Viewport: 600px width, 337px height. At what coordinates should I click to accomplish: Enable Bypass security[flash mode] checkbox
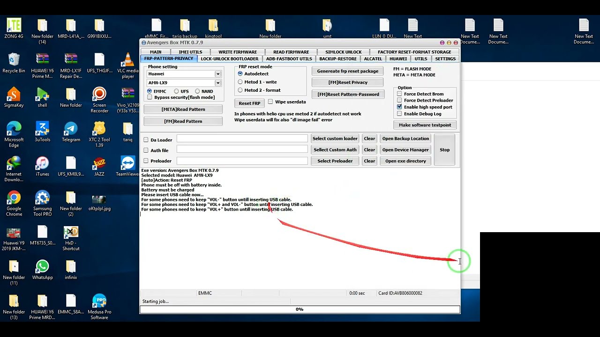point(150,97)
